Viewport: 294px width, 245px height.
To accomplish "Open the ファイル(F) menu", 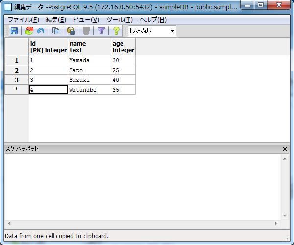I will [x=23, y=20].
